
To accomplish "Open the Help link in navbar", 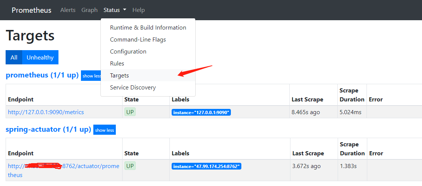I will (139, 10).
